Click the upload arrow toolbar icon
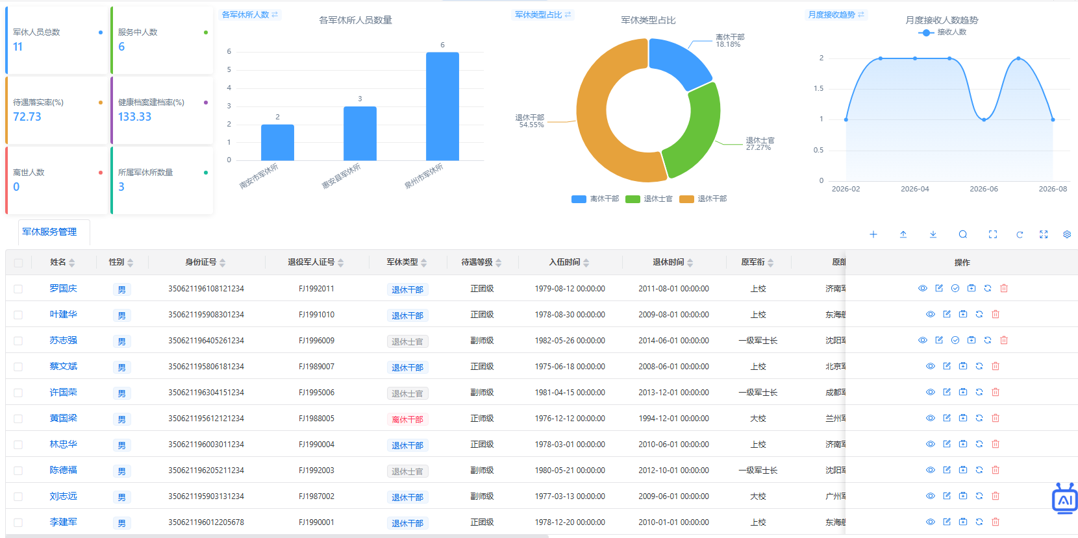This screenshot has height=538, width=1078. (903, 234)
